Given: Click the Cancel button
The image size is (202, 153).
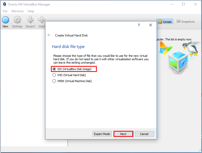Looking at the screenshot, I should [x=144, y=134].
